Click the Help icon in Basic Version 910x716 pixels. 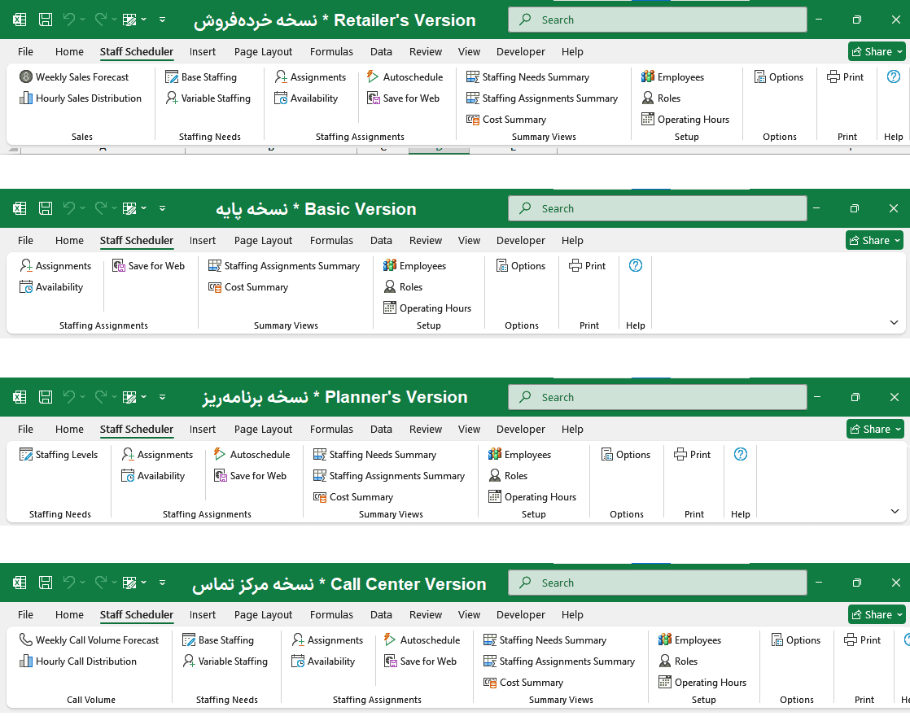[636, 265]
